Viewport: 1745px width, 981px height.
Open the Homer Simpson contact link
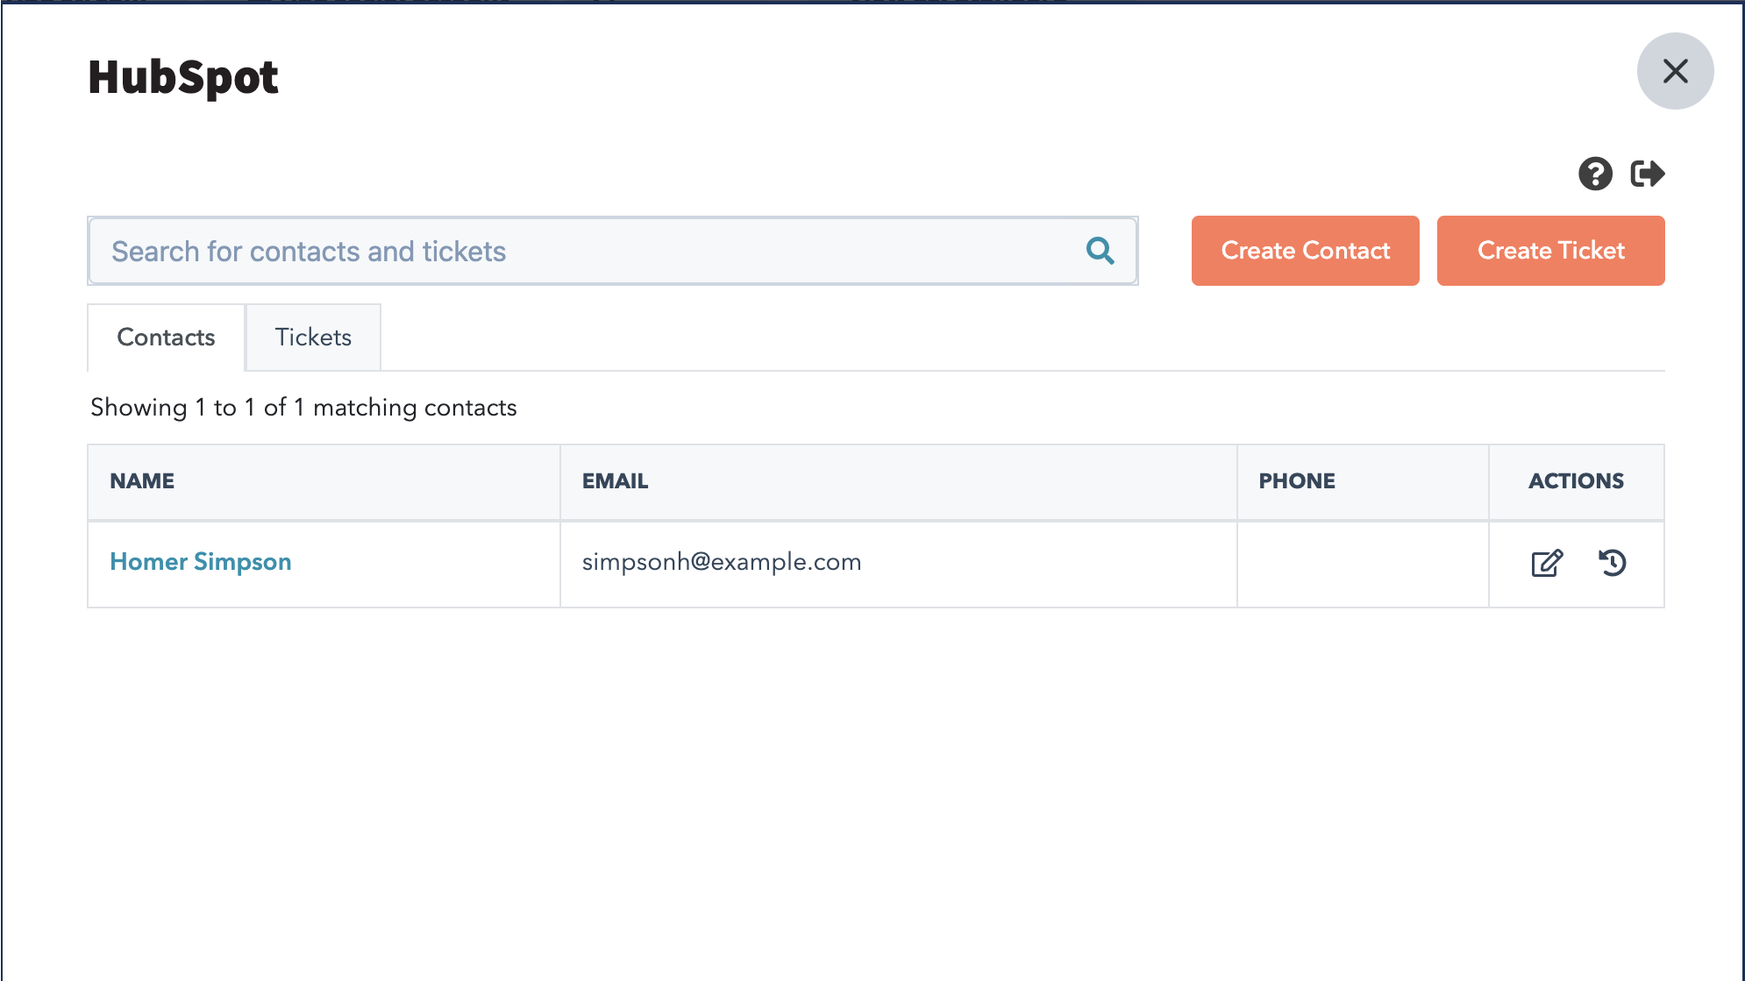[201, 562]
